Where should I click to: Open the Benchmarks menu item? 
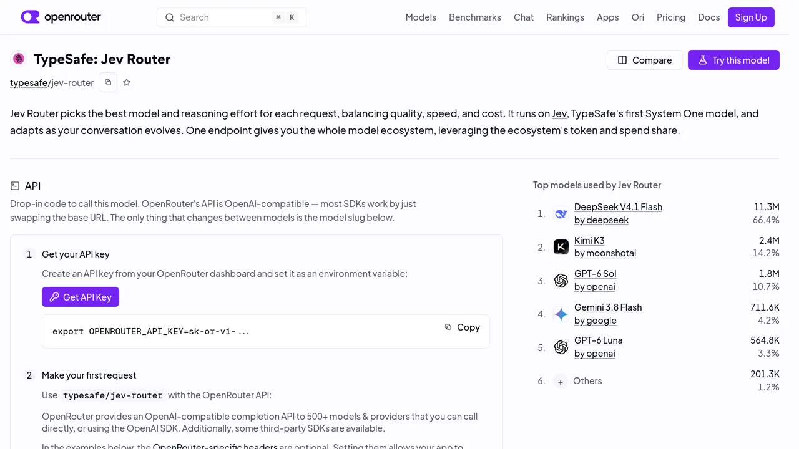pos(475,17)
